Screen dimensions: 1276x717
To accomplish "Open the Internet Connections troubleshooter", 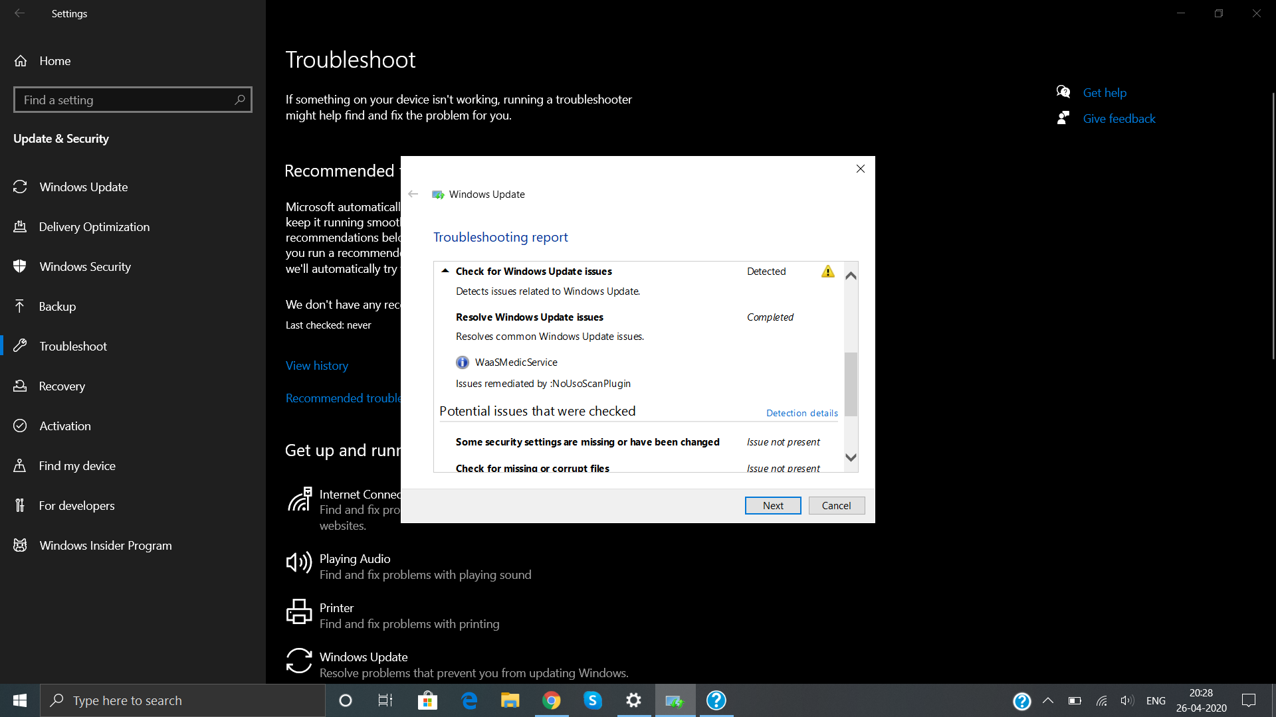I will click(x=360, y=494).
